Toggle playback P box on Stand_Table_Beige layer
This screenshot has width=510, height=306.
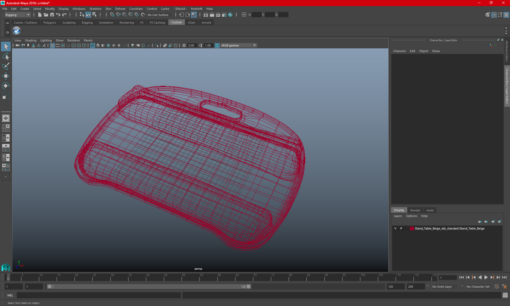point(401,228)
